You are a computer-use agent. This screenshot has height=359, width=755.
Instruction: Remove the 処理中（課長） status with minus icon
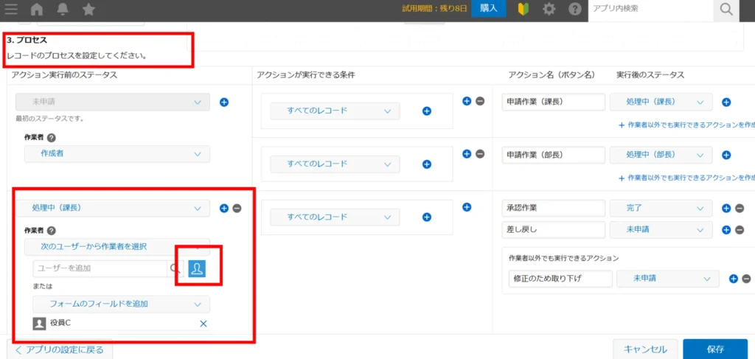point(237,209)
